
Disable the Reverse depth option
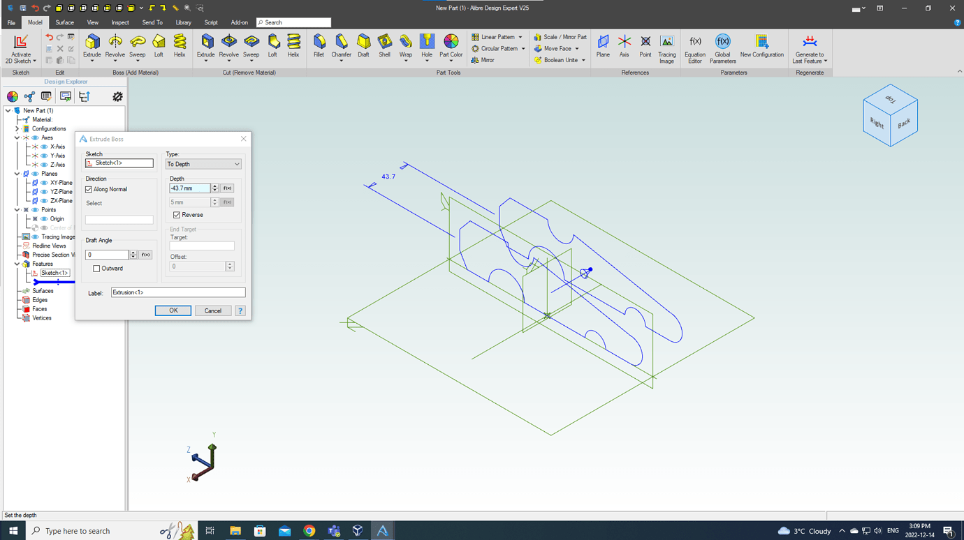(177, 215)
